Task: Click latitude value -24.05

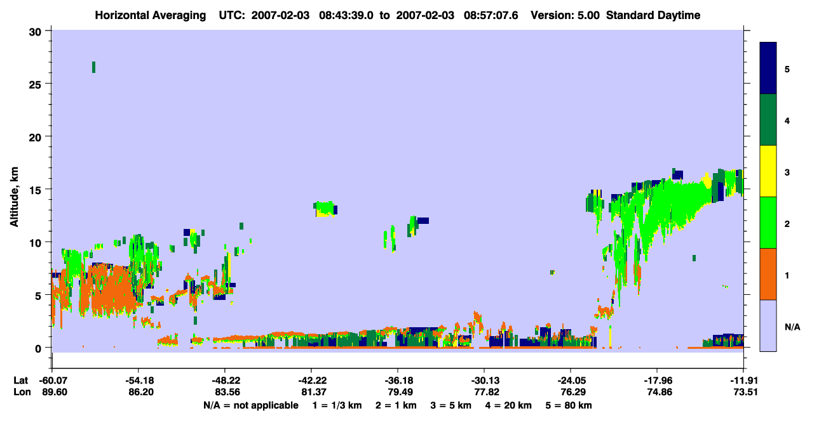Action: 571,381
